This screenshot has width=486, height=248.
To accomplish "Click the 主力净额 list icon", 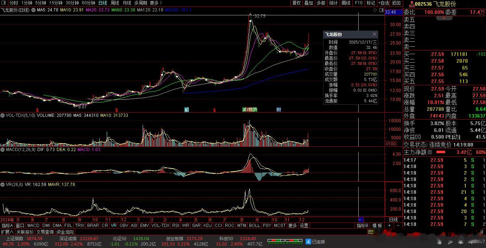I will click(x=429, y=152).
